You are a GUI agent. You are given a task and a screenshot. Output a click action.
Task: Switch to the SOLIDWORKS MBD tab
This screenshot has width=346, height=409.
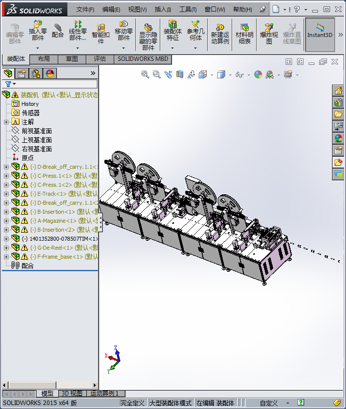(x=143, y=59)
